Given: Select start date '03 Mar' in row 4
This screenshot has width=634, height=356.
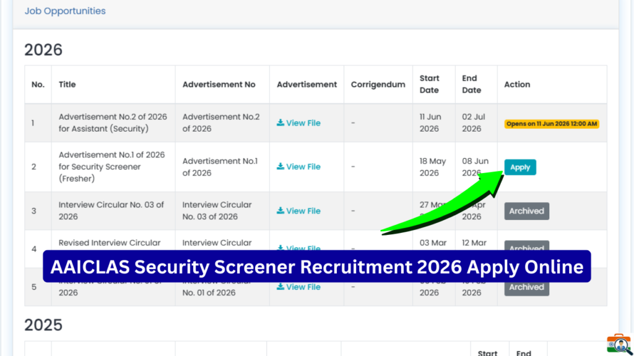Looking at the screenshot, I should (x=433, y=242).
